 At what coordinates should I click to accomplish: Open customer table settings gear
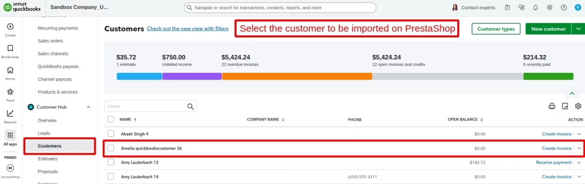point(578,106)
